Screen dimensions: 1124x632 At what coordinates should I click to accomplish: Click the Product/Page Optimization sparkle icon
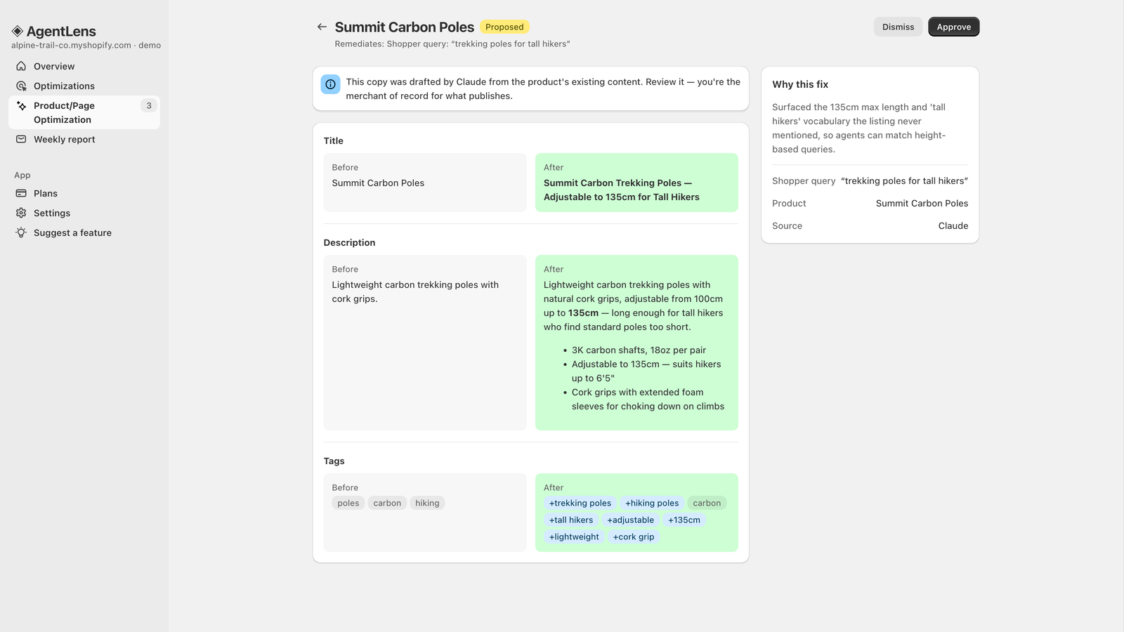(x=21, y=105)
